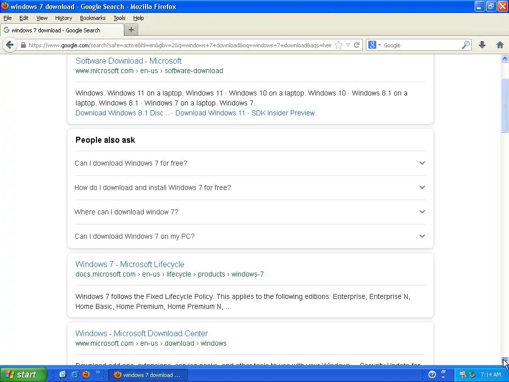Reload the page with the refresh icon
Screen dimensions: 509x382
(x=357, y=45)
